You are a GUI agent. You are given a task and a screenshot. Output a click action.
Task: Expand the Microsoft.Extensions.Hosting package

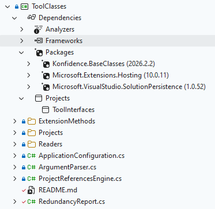click(29, 75)
